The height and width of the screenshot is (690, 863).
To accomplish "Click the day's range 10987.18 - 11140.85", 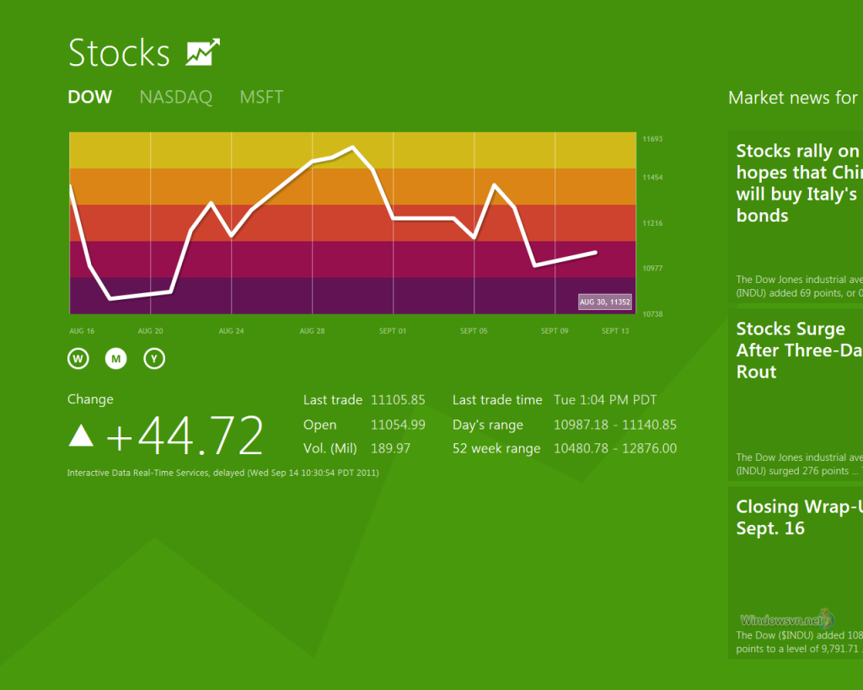I will click(x=615, y=425).
